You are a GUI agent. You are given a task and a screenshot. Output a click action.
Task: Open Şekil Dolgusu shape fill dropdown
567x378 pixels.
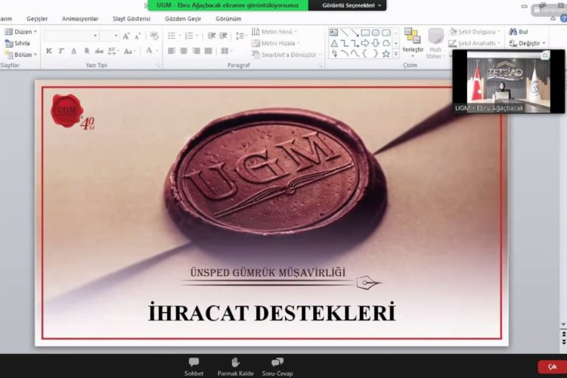(x=476, y=32)
